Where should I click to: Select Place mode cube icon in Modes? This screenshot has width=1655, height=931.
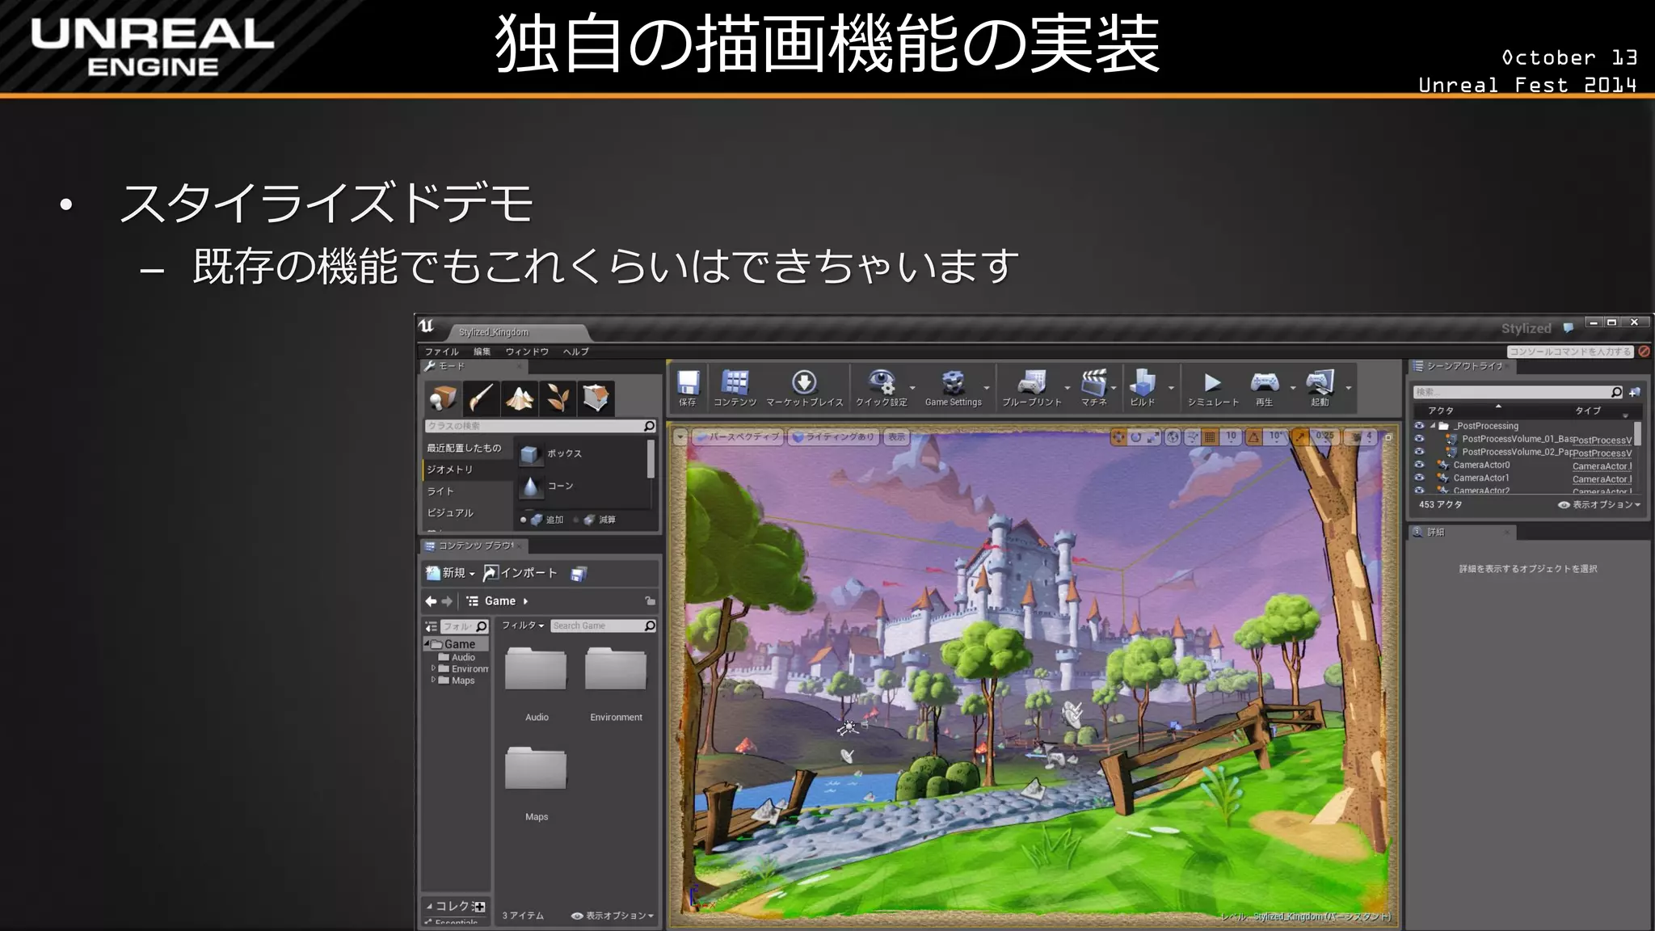pyautogui.click(x=442, y=398)
